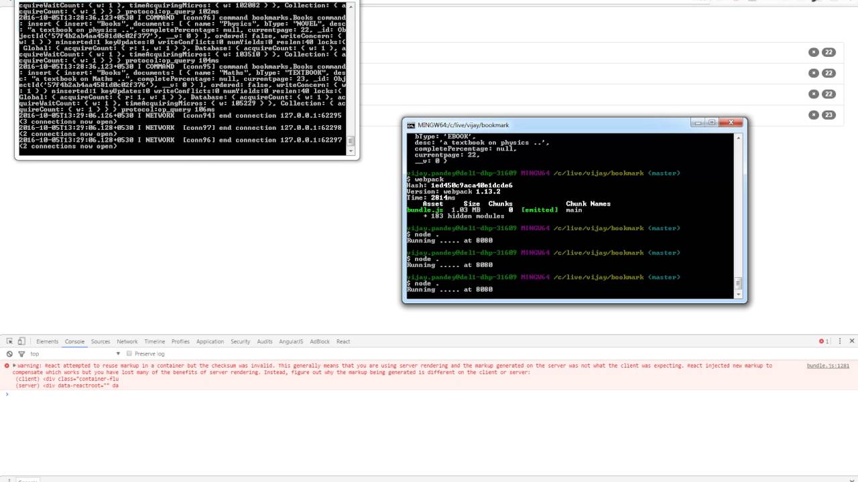The image size is (858, 482).
Task: Click the MINGW64 terminal scrollbar thumb
Action: click(x=739, y=283)
